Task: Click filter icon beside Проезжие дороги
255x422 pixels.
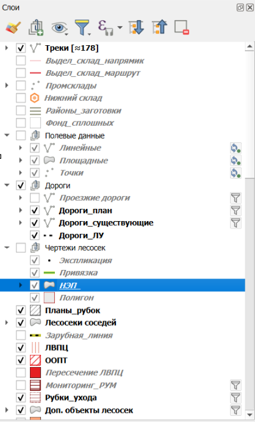Action: click(235, 198)
